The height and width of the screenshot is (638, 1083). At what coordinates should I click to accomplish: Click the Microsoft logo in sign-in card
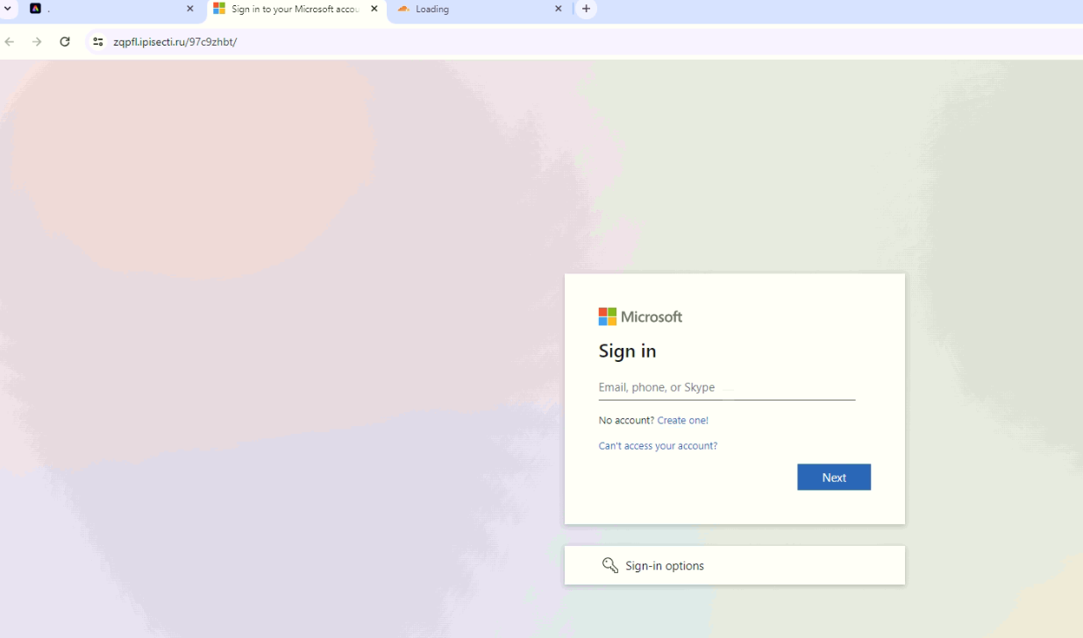pyautogui.click(x=640, y=316)
